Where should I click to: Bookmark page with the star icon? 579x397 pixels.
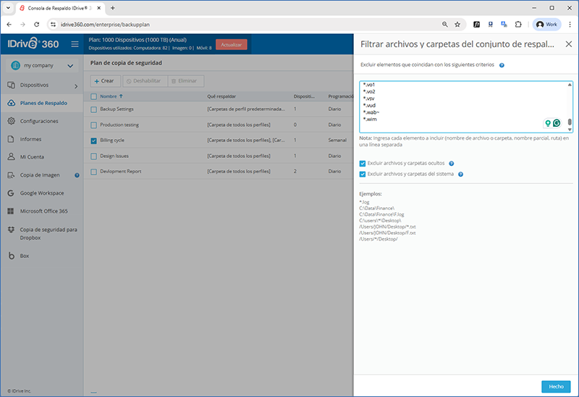pyautogui.click(x=457, y=24)
